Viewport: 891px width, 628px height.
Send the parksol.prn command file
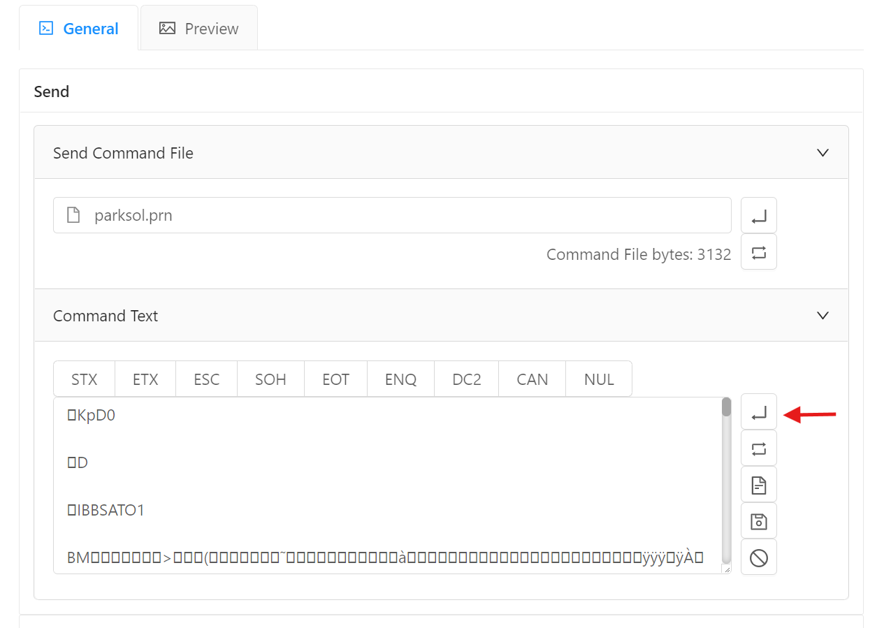click(759, 215)
